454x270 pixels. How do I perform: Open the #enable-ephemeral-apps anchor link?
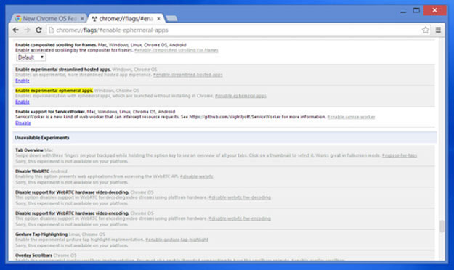(240, 96)
